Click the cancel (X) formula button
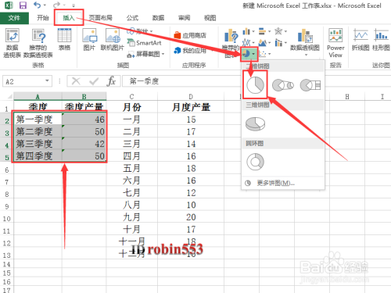The width and height of the screenshot is (391, 293). (76, 81)
